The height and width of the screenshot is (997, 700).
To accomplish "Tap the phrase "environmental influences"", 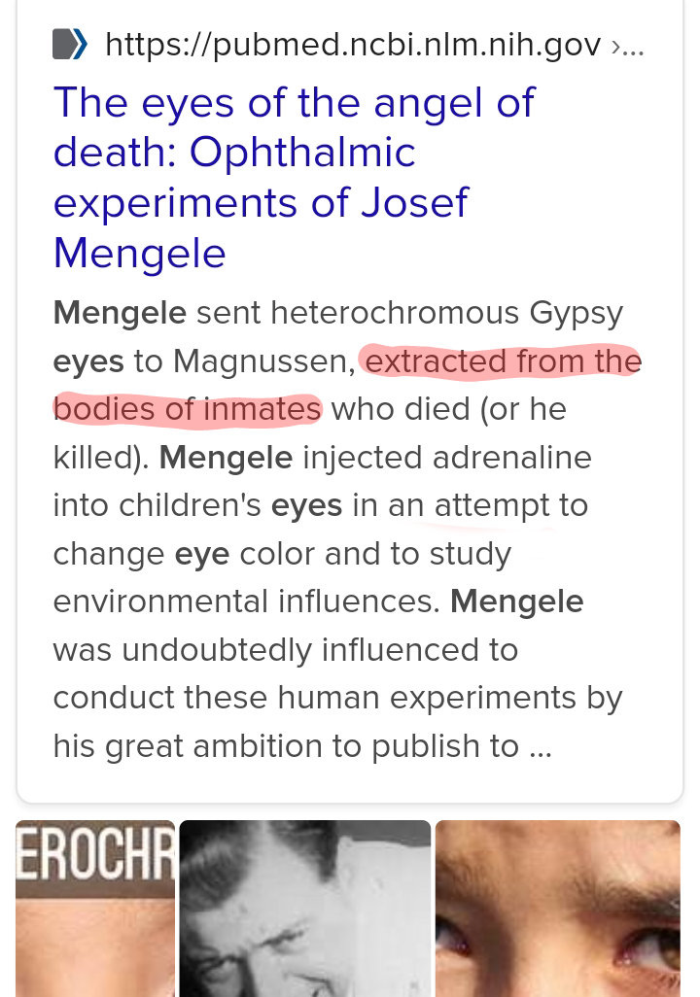I will click(245, 602).
